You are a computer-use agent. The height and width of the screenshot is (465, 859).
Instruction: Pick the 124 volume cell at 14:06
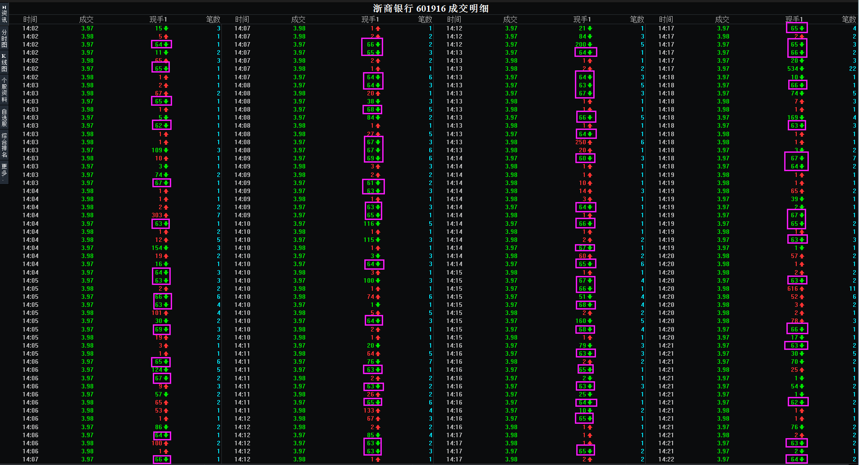[160, 370]
